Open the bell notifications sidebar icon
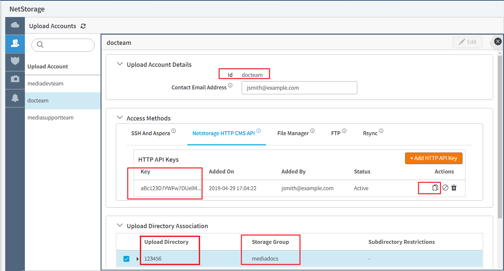 click(x=15, y=98)
